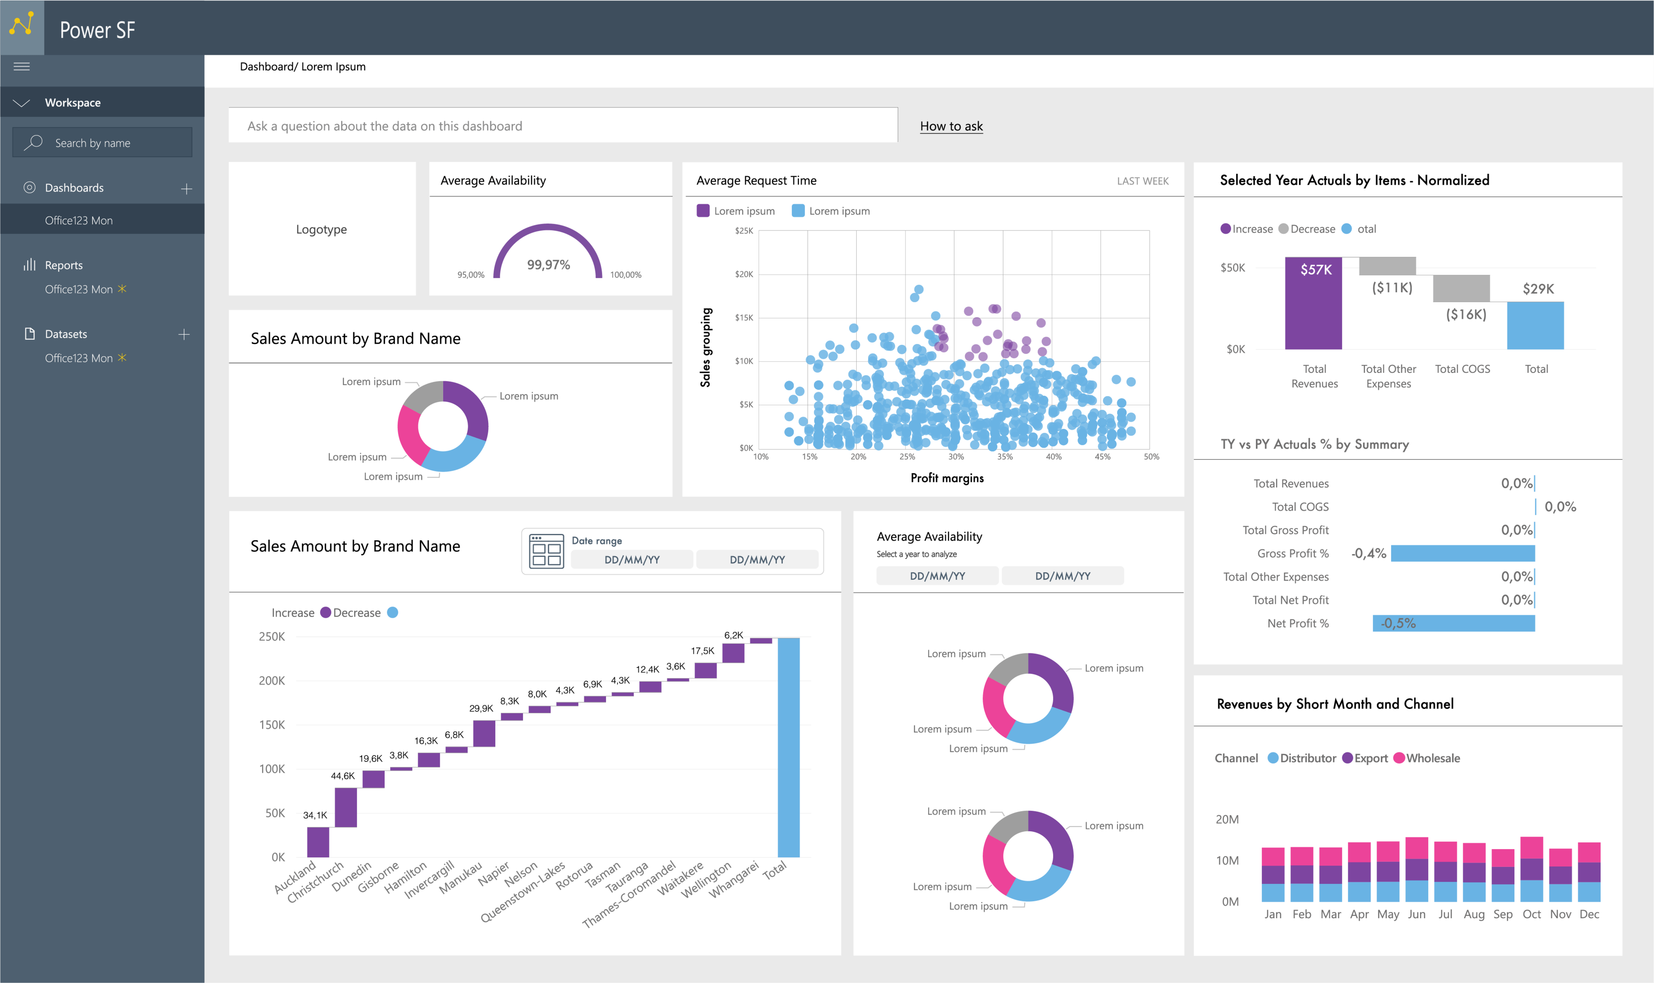
Task: Open first DD/MM/YY field in Date range
Action: pyautogui.click(x=631, y=560)
